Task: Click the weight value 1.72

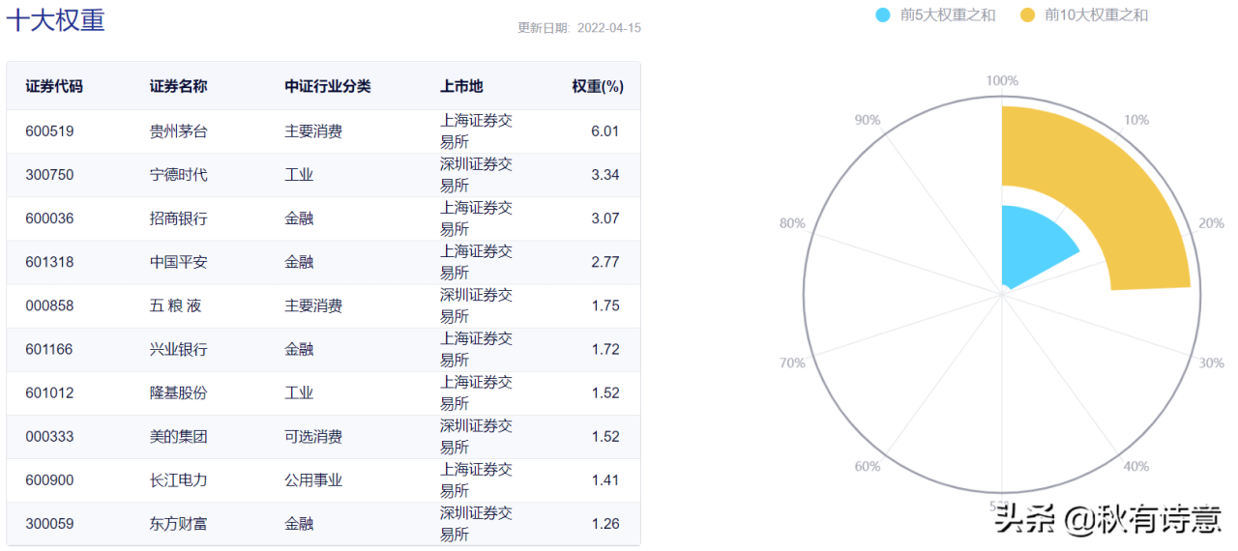Action: point(605,349)
